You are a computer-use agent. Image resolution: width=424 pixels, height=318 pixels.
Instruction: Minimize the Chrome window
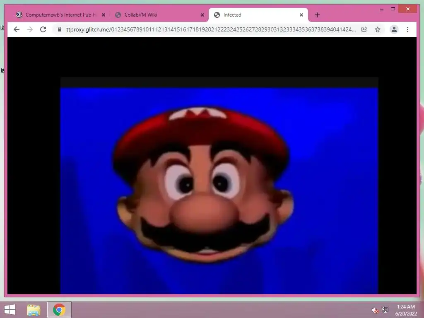click(381, 9)
